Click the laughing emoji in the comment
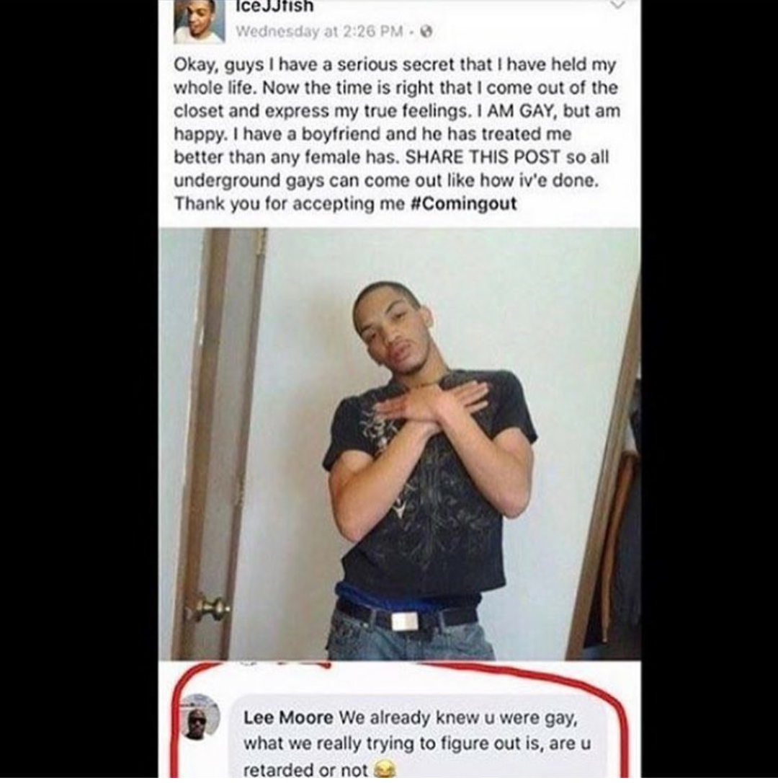Image resolution: width=778 pixels, height=783 pixels. point(383,771)
